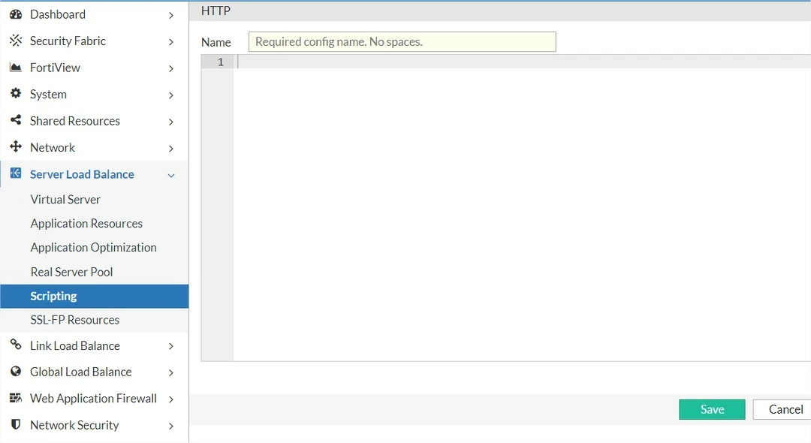Expand the Security Fabric chevron
Screen dimensions: 811x443
point(171,42)
